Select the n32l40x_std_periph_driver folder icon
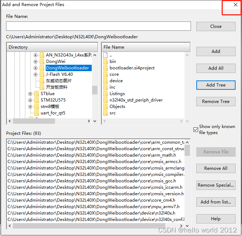 [105, 100]
